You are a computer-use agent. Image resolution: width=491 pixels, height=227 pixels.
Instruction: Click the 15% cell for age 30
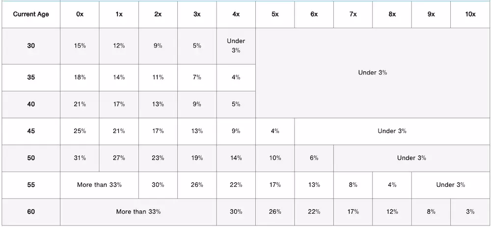tap(80, 46)
